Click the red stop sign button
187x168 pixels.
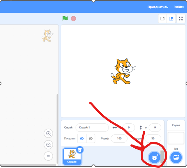73,19
